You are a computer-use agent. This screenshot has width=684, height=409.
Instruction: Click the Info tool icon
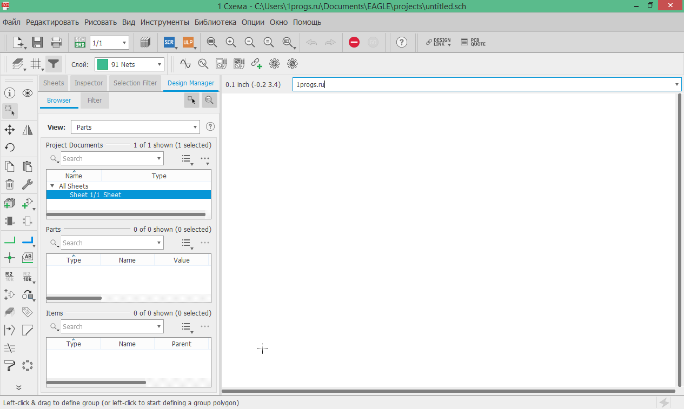pyautogui.click(x=10, y=93)
